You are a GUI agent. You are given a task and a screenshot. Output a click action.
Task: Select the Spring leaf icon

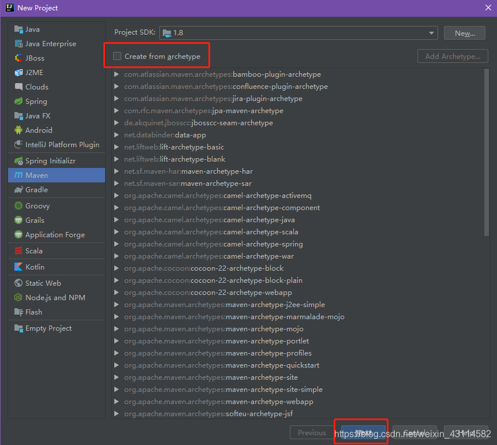pos(18,102)
